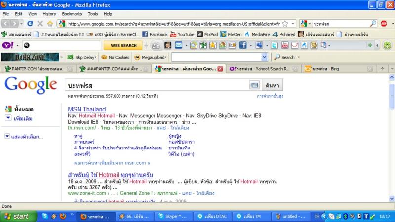Click Google ค้นหา search button
The height and width of the screenshot is (222, 395).
273,85
